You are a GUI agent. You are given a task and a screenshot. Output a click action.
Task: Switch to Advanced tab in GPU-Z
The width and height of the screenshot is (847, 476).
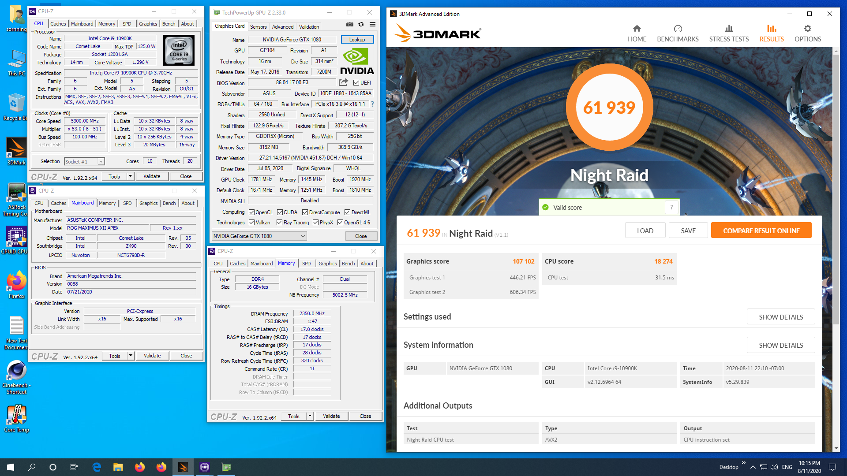pos(283,27)
